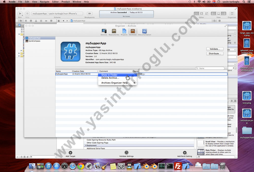Open Archives Organizer Help submenu
254x172 pixels.
pos(117,83)
